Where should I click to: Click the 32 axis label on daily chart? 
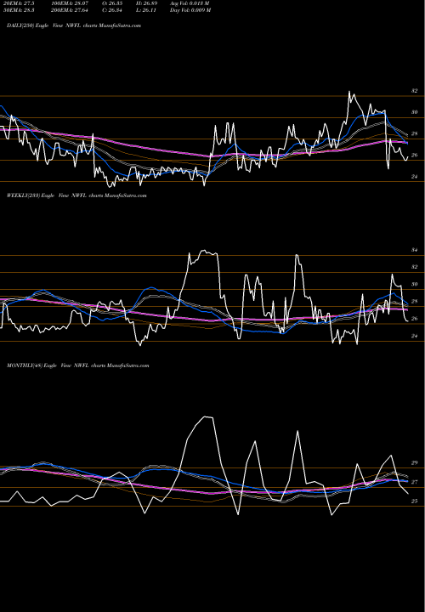(x=415, y=91)
